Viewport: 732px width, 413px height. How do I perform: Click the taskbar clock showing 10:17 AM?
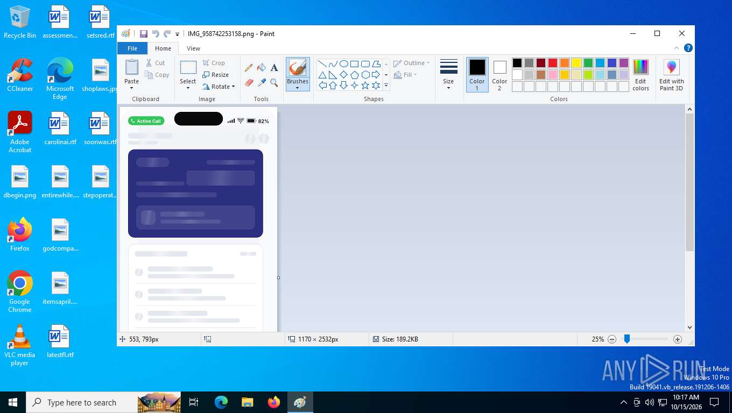click(686, 402)
